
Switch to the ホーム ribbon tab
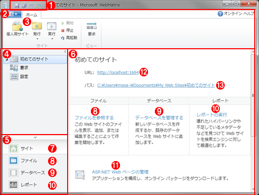click(x=32, y=15)
